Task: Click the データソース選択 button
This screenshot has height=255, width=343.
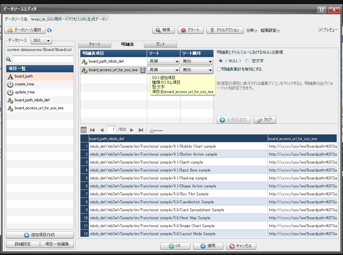Action: coord(25,30)
